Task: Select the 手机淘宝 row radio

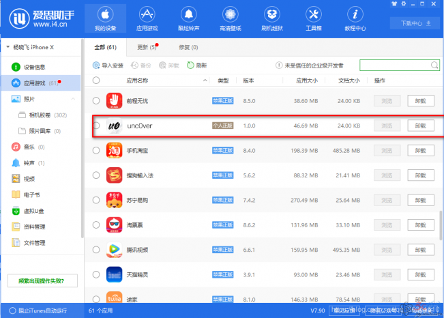Action: 96,150
